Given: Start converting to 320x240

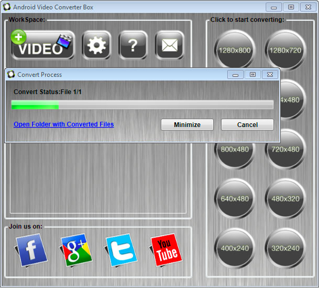Looking at the screenshot, I should click(x=285, y=248).
